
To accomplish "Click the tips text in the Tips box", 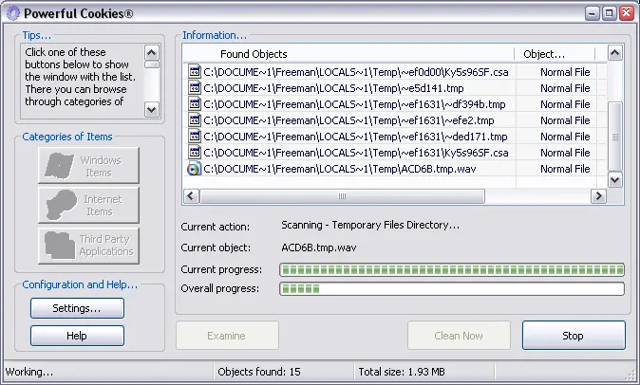I will pos(80,77).
